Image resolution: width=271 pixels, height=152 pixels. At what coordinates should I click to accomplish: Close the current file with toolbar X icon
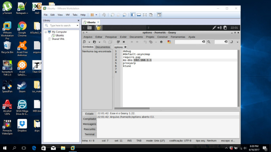(124, 42)
